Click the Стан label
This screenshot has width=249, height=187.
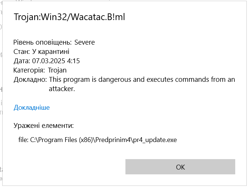coord(22,52)
